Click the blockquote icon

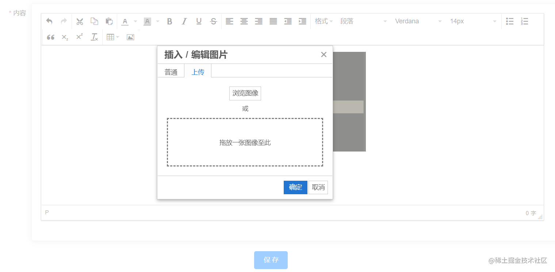pyautogui.click(x=51, y=37)
